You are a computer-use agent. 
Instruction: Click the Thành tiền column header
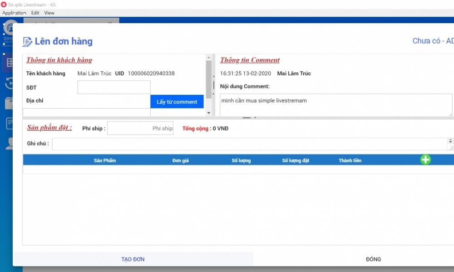350,160
